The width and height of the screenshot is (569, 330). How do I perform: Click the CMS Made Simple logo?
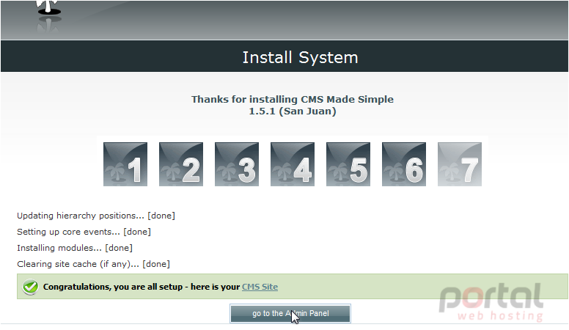click(48, 16)
